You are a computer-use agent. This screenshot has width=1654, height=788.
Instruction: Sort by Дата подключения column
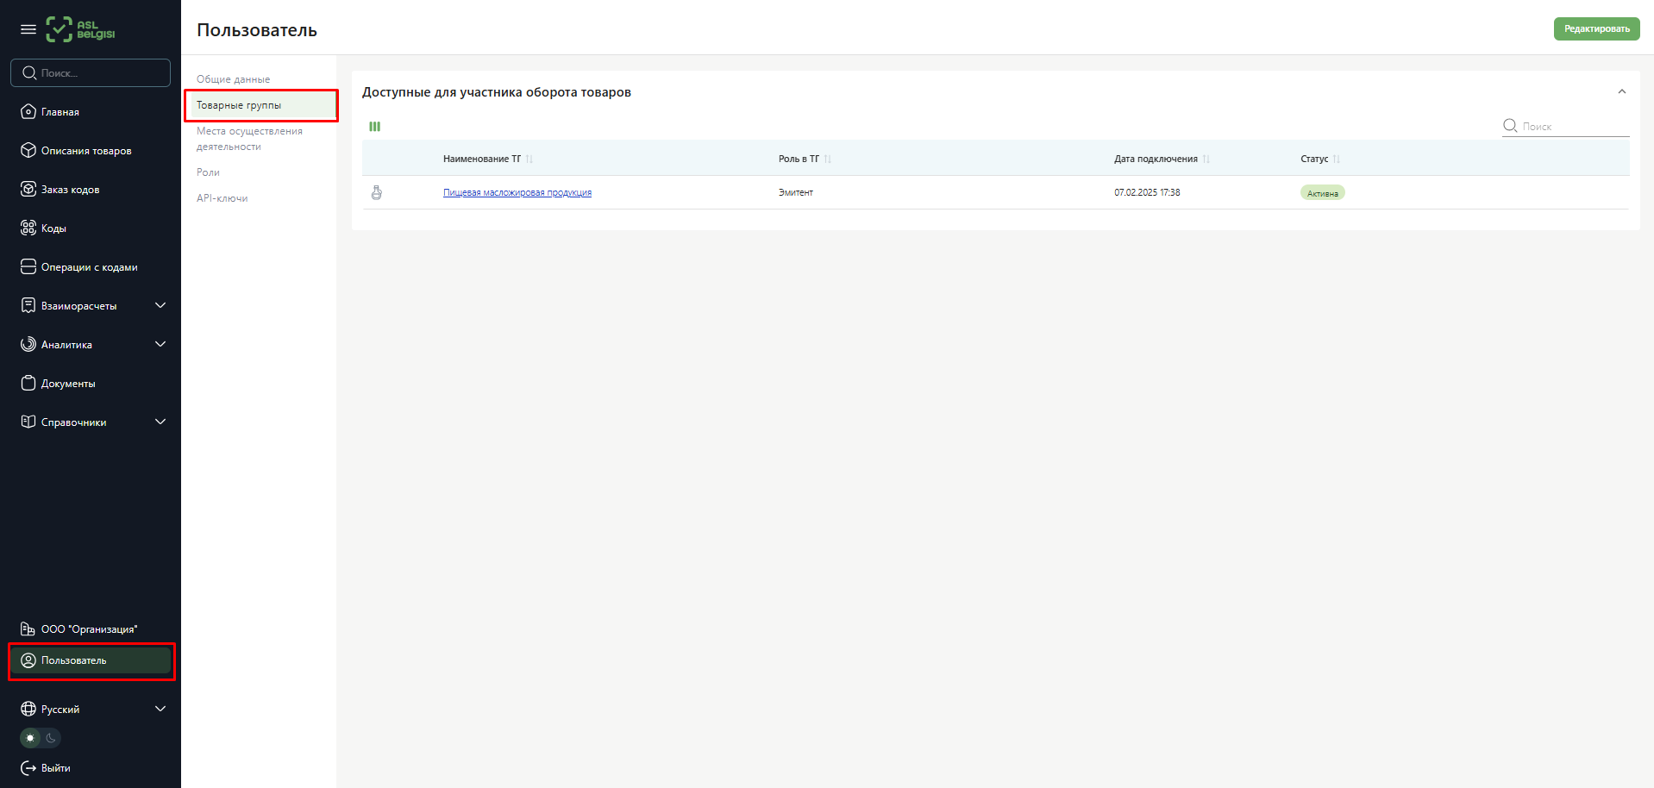pyautogui.click(x=1206, y=159)
